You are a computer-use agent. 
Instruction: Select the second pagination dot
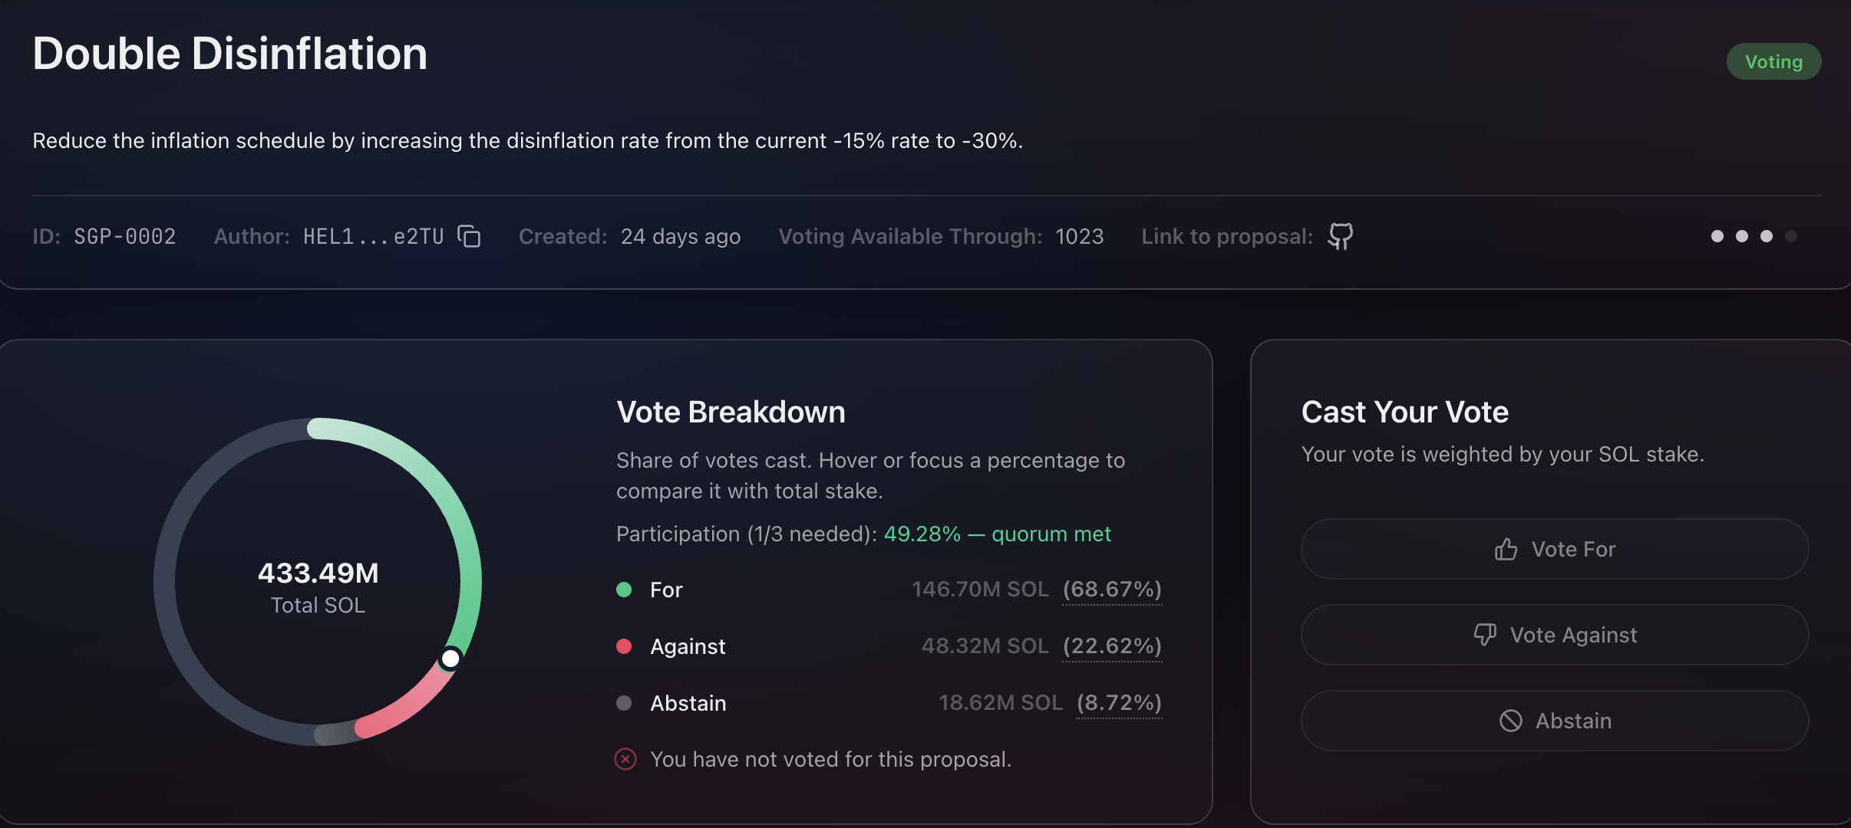pyautogui.click(x=1742, y=236)
